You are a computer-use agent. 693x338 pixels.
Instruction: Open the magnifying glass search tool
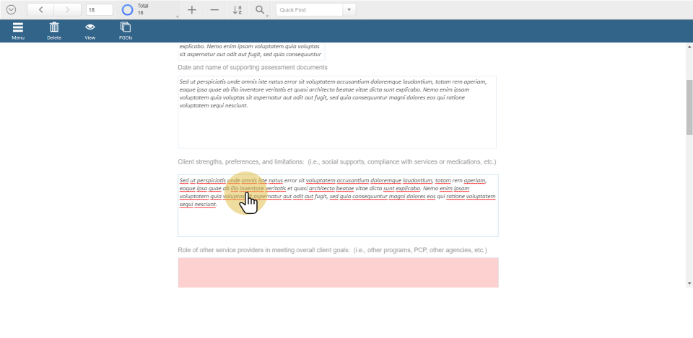260,10
